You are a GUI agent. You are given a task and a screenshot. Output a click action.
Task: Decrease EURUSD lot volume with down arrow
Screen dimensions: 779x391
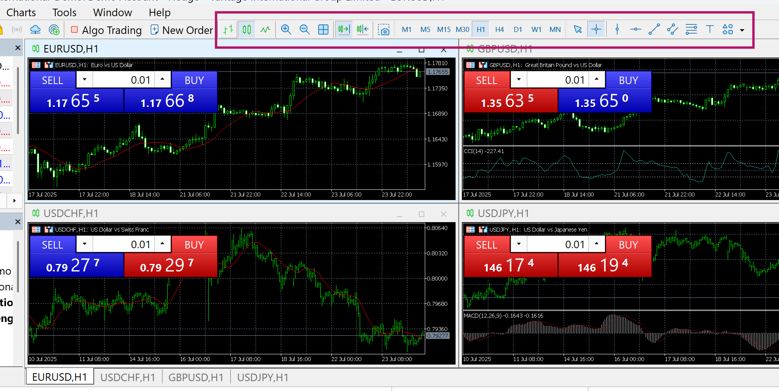click(x=84, y=79)
